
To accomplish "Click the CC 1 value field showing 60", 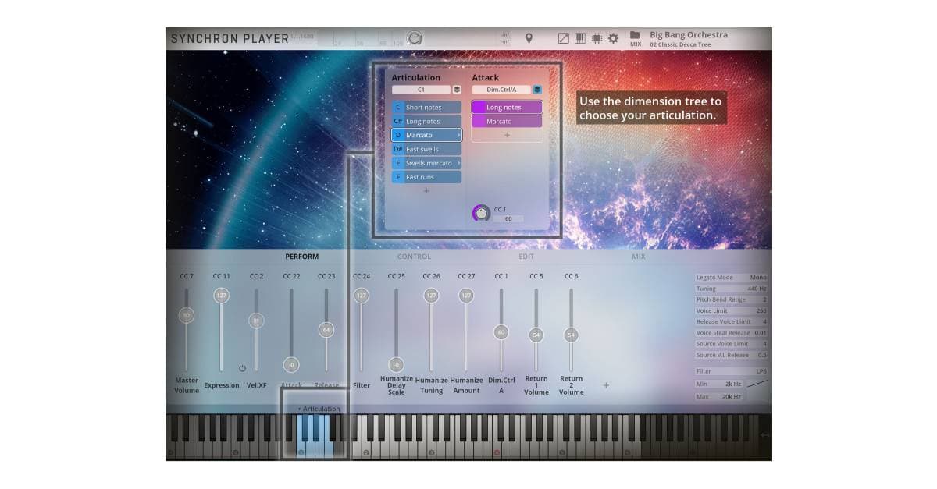I will coord(508,220).
